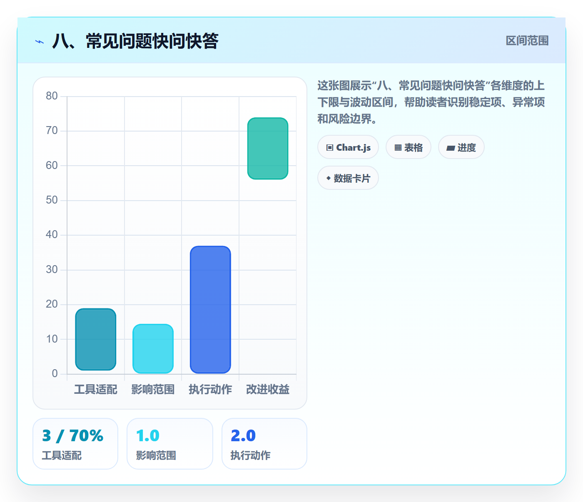Click the 改进收益 x-axis label
The height and width of the screenshot is (502, 583).
point(268,390)
